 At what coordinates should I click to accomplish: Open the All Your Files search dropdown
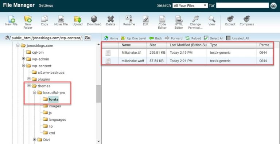click(x=190, y=6)
